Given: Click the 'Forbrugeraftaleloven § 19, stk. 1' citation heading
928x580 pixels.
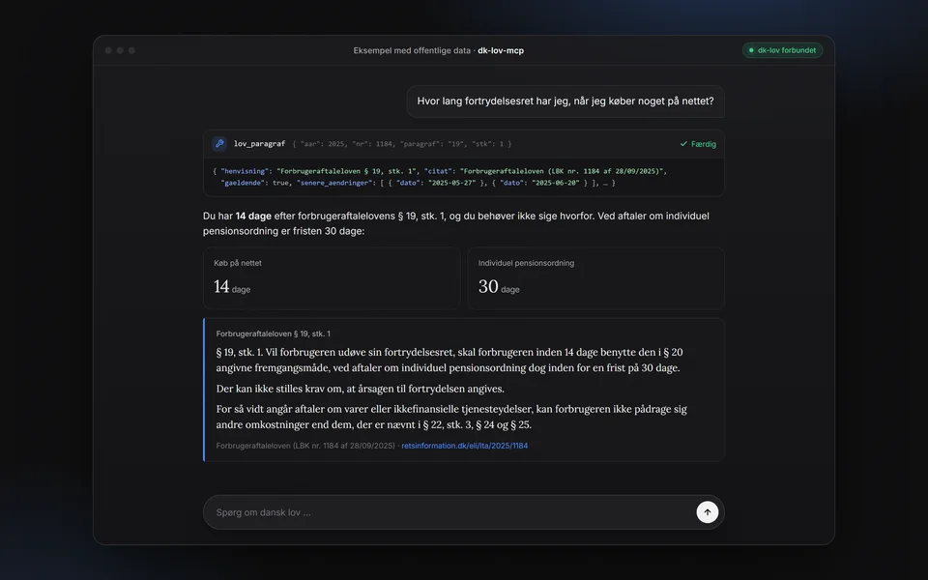Looking at the screenshot, I should tap(273, 333).
